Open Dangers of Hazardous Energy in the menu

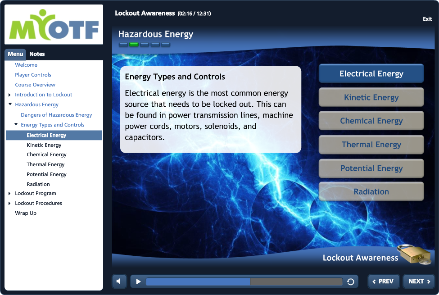tap(56, 115)
